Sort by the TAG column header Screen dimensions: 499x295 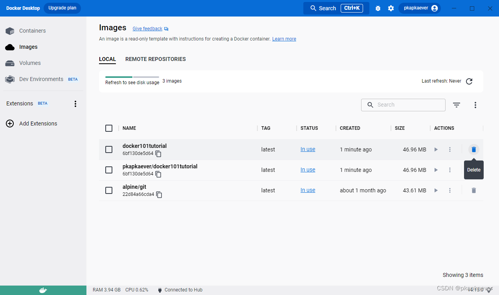[x=266, y=128]
